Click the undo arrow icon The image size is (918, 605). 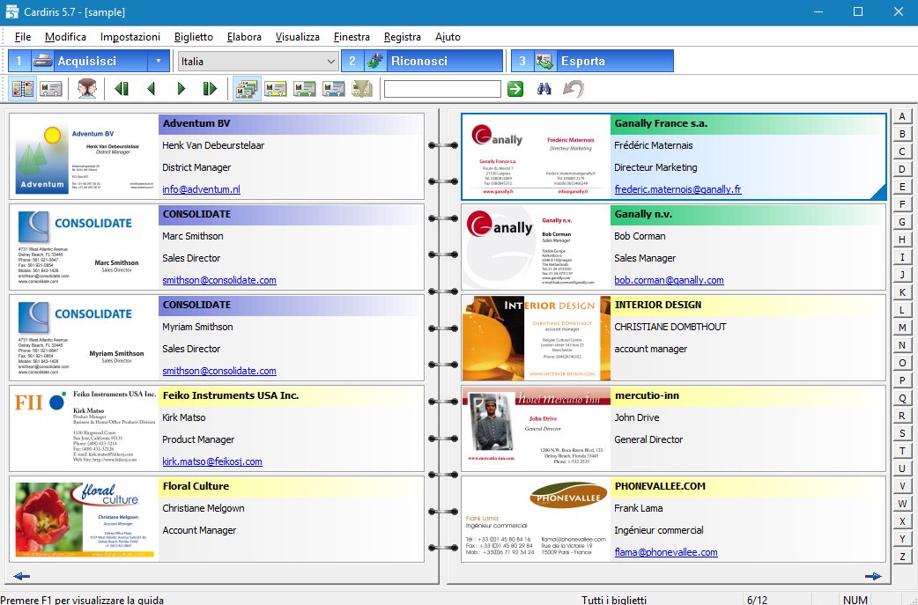pos(574,89)
